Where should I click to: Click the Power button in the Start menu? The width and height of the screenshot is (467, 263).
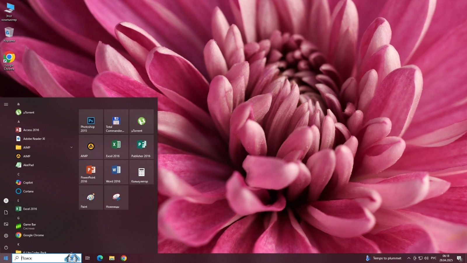tap(6, 247)
